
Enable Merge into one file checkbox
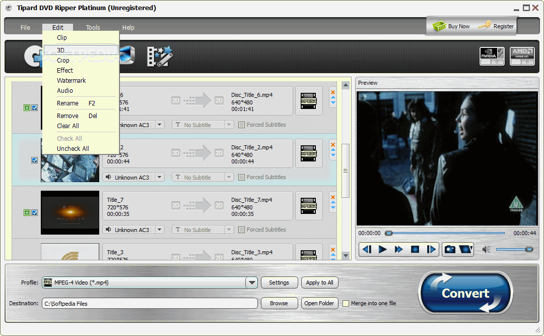[x=346, y=303]
